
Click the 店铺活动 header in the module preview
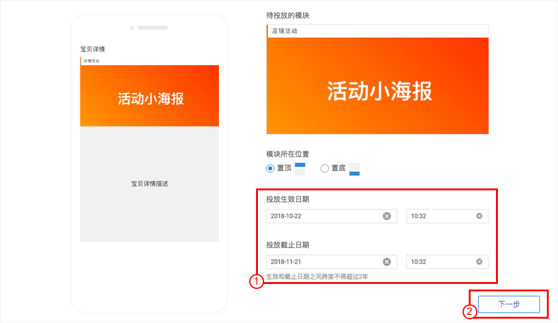[x=378, y=31]
